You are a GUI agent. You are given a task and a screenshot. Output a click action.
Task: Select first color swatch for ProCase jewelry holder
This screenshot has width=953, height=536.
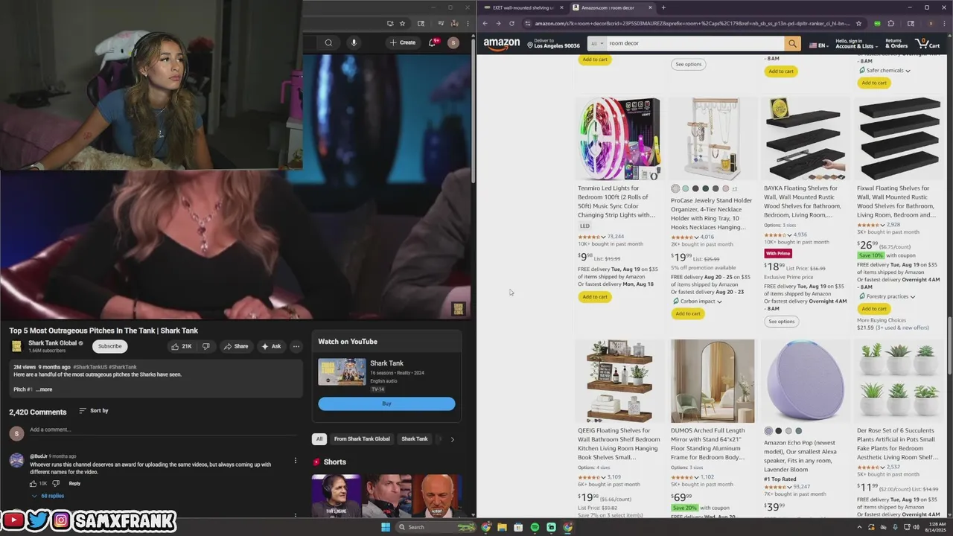coord(675,188)
